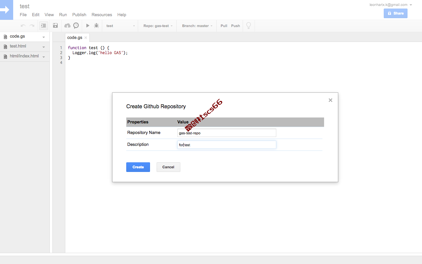Click the Repository Name label
The image size is (422, 264).
coord(144,133)
